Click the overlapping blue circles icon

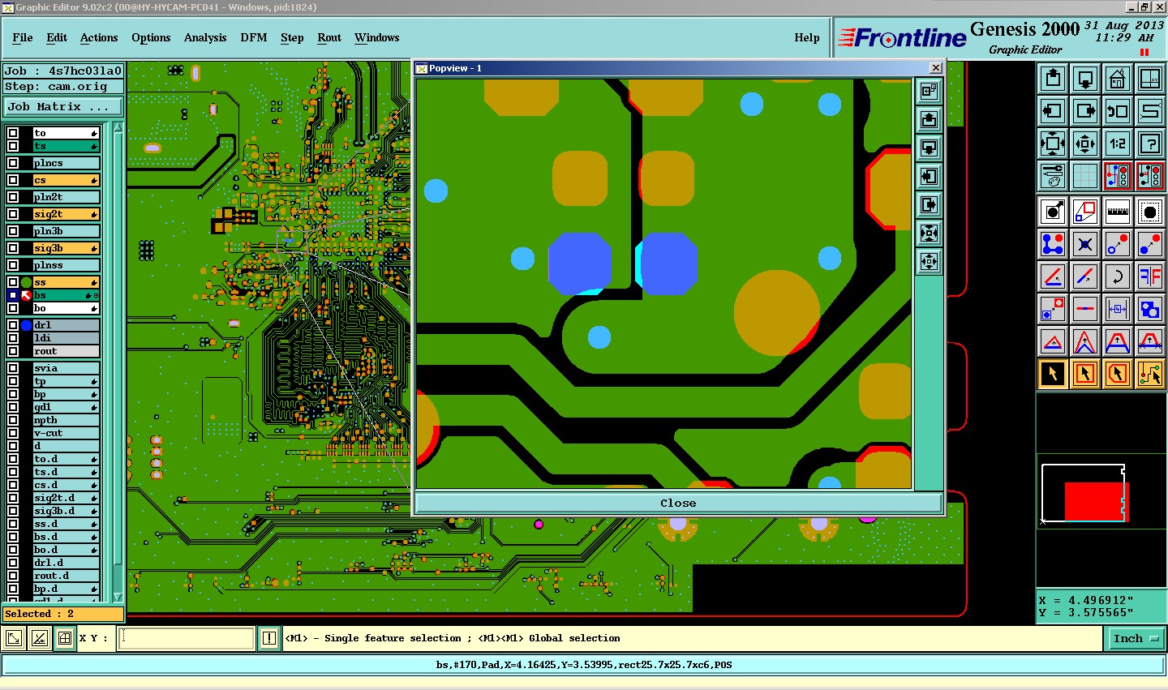tap(1150, 309)
